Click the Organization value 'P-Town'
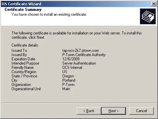Viewport: 158px width, 119px height. (69, 85)
